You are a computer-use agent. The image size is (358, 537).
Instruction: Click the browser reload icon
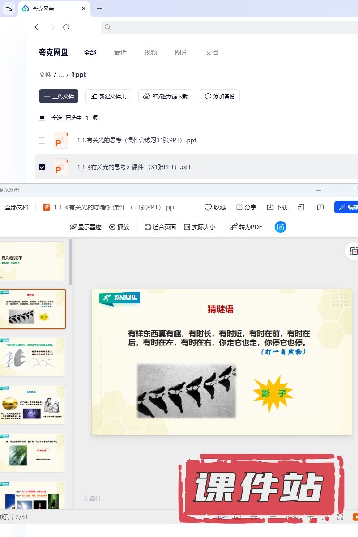coord(66,27)
